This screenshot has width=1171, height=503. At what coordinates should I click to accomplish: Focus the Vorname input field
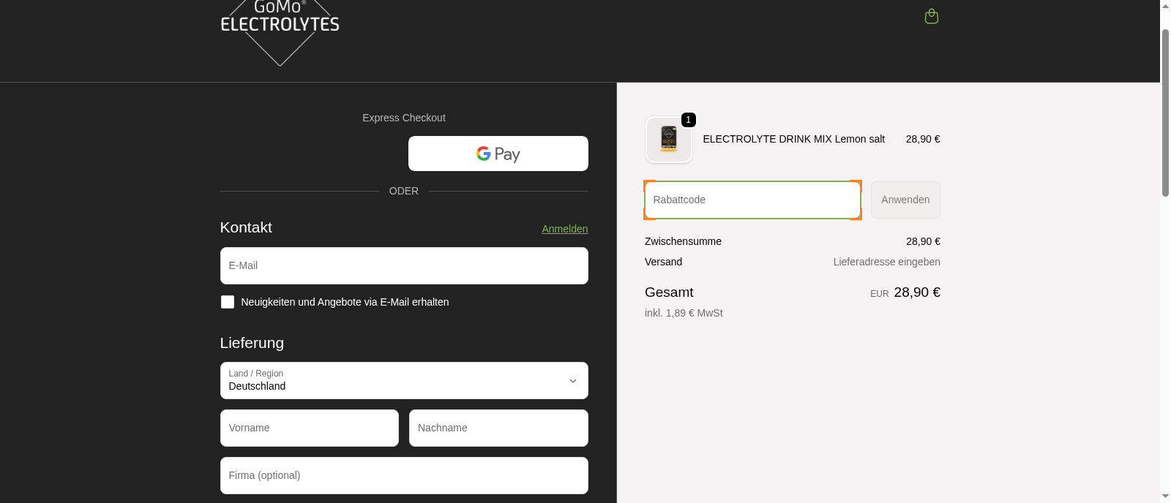310,428
